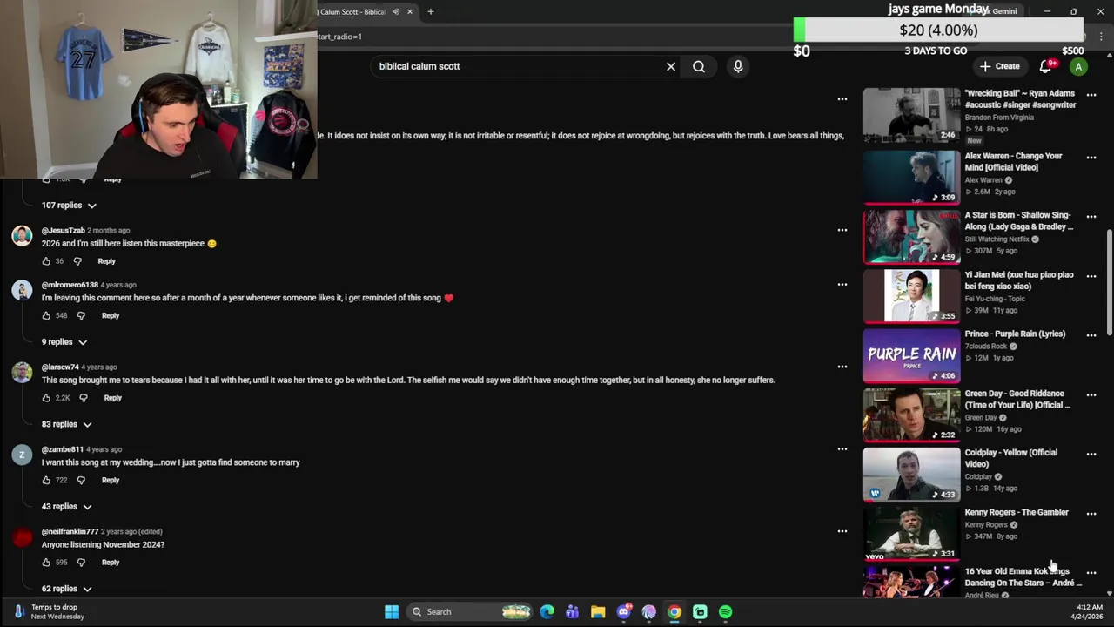The height and width of the screenshot is (627, 1114).
Task: Open YouTube notifications bell
Action: 1047,66
